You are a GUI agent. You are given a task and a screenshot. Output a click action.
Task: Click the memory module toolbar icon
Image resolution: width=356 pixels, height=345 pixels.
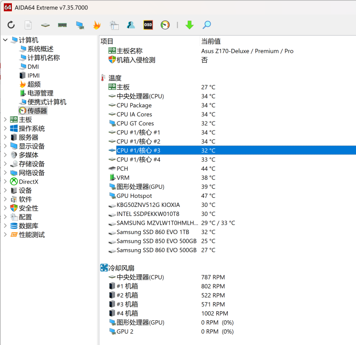coord(62,25)
